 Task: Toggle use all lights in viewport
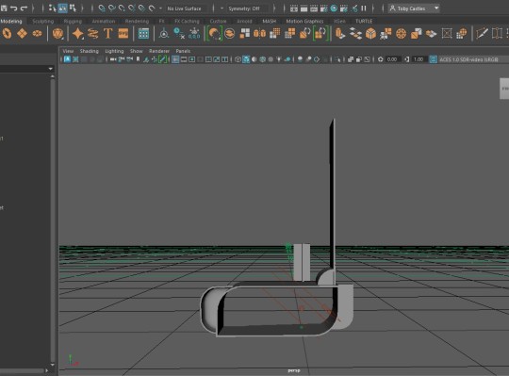pos(279,59)
